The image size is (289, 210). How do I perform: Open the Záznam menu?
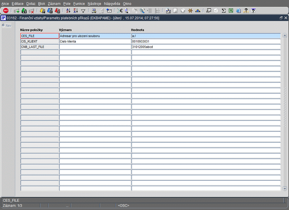(x=54, y=4)
